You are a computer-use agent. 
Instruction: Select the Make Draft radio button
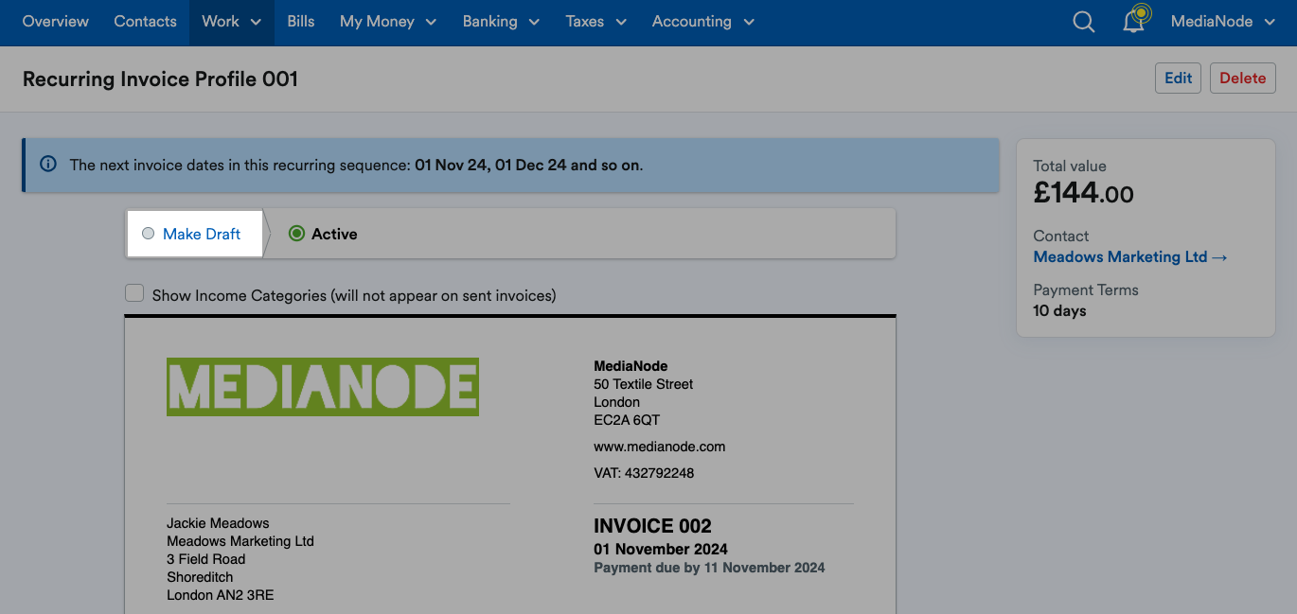click(x=148, y=233)
